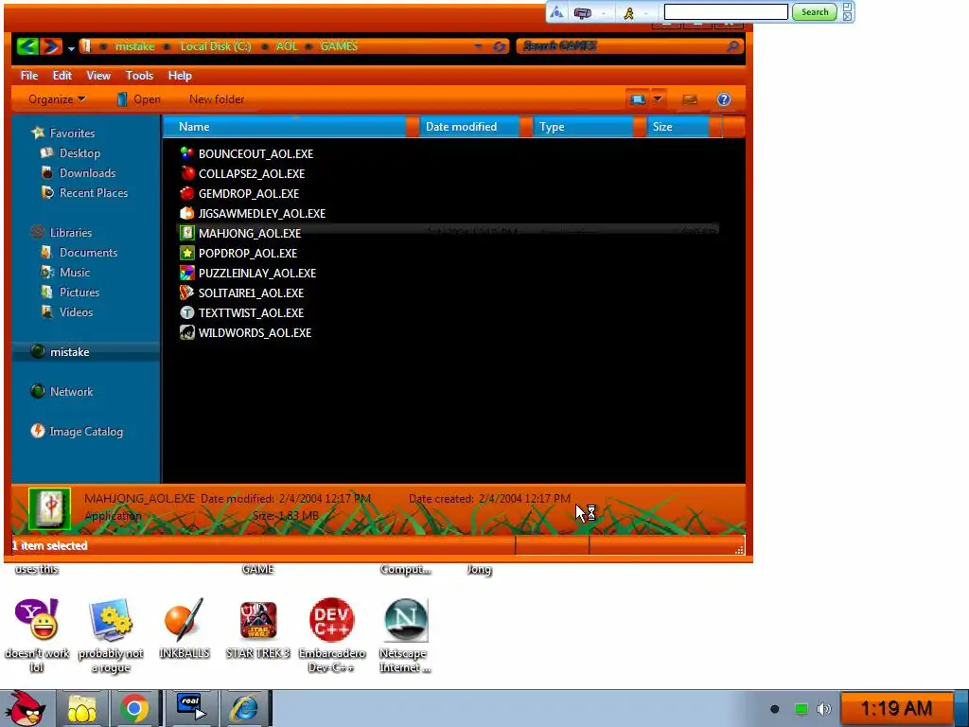
Task: Click the Forward navigation arrow
Action: [x=52, y=46]
